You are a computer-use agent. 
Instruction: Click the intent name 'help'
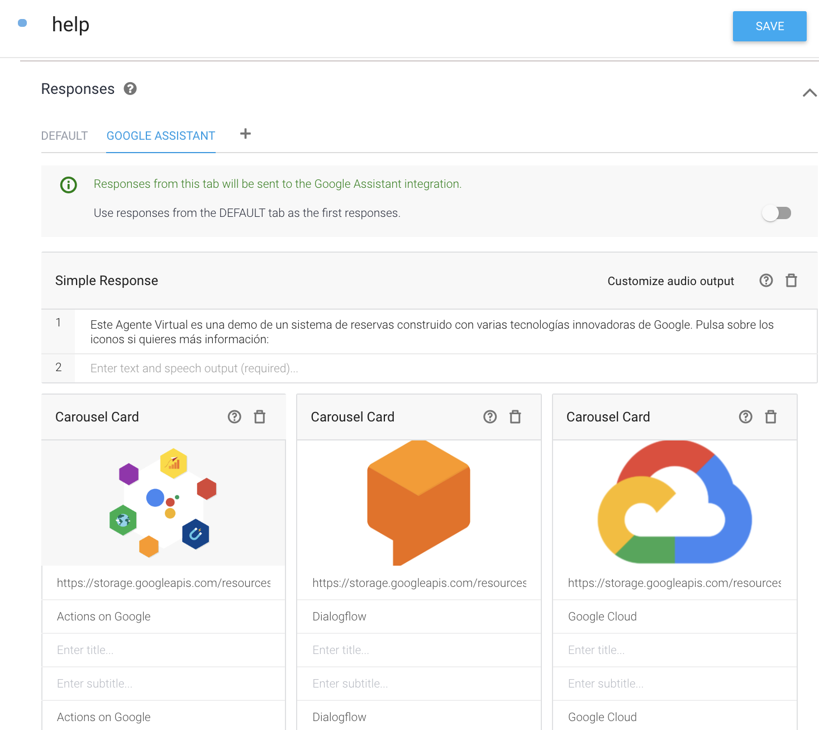[70, 25]
